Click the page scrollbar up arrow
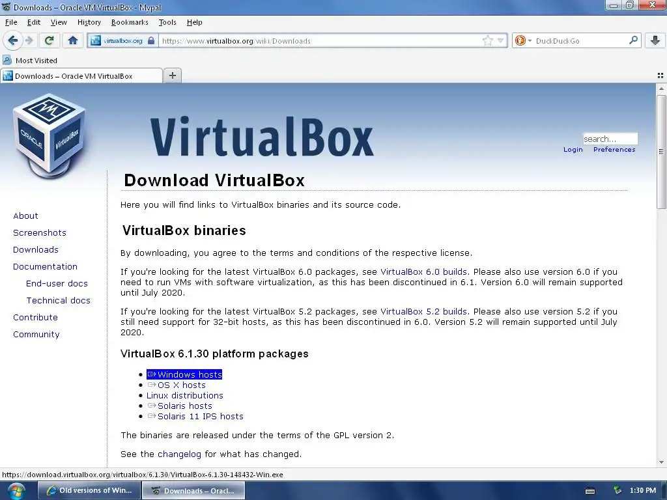 [661, 89]
